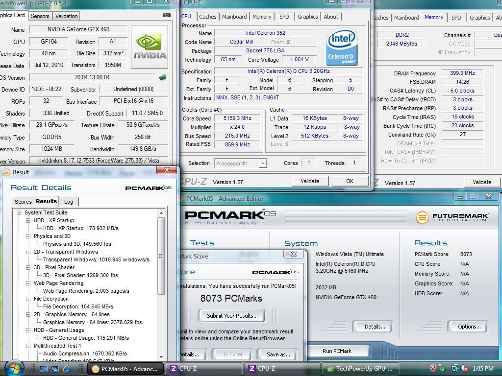Click the second CPU-Z taskbar button
The image size is (502, 376).
tap(282, 369)
